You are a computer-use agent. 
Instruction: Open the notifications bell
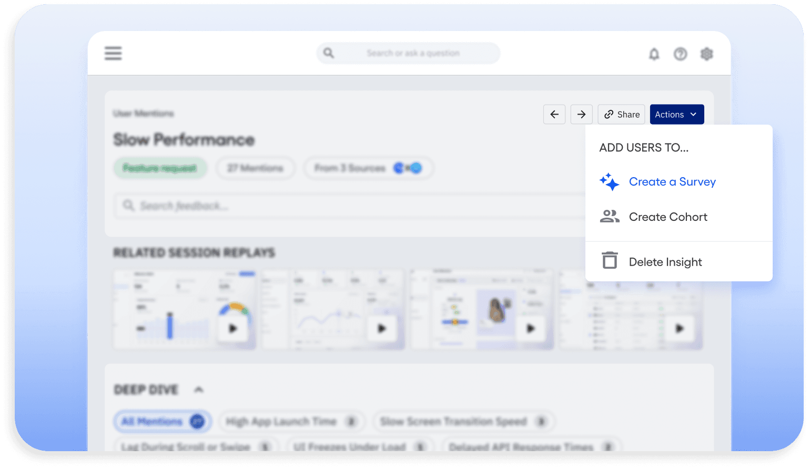(654, 54)
